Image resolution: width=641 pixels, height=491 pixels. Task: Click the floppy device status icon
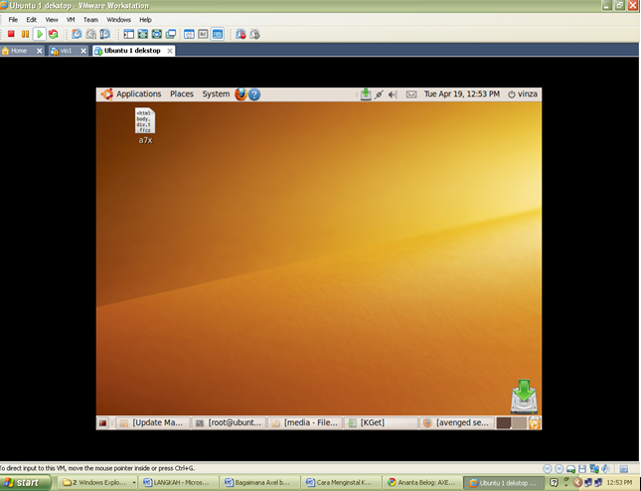pyautogui.click(x=582, y=469)
